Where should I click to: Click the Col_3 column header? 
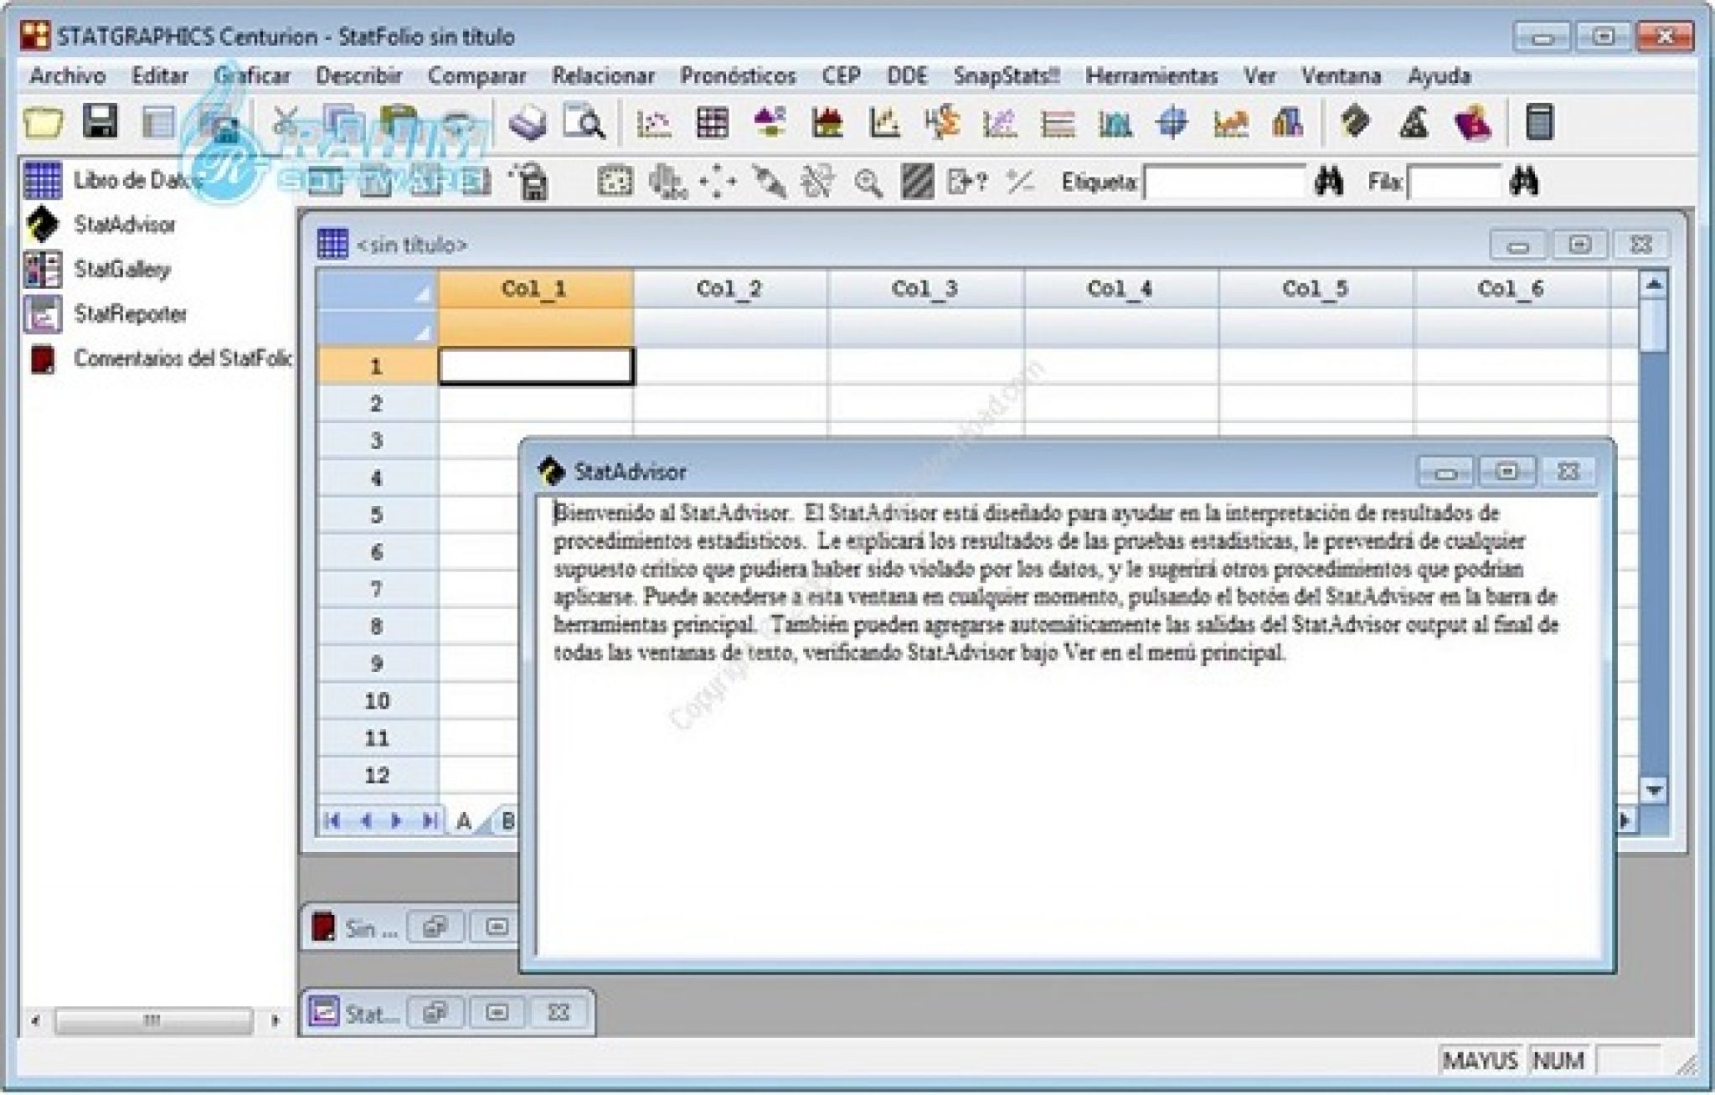924,289
